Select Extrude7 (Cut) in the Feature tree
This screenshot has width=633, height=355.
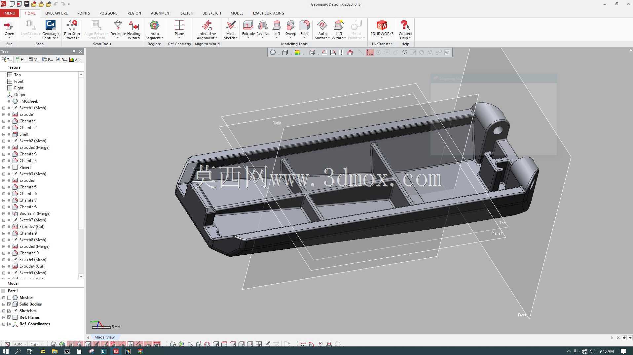(x=32, y=227)
